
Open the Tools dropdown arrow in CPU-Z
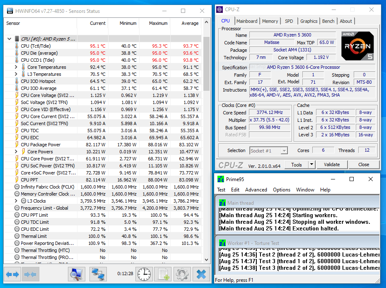click(x=311, y=165)
